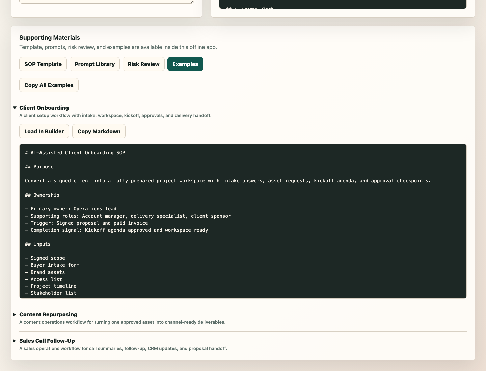Click the 'Brand assets' list item
Viewport: 486px width, 371px height.
[x=45, y=272]
